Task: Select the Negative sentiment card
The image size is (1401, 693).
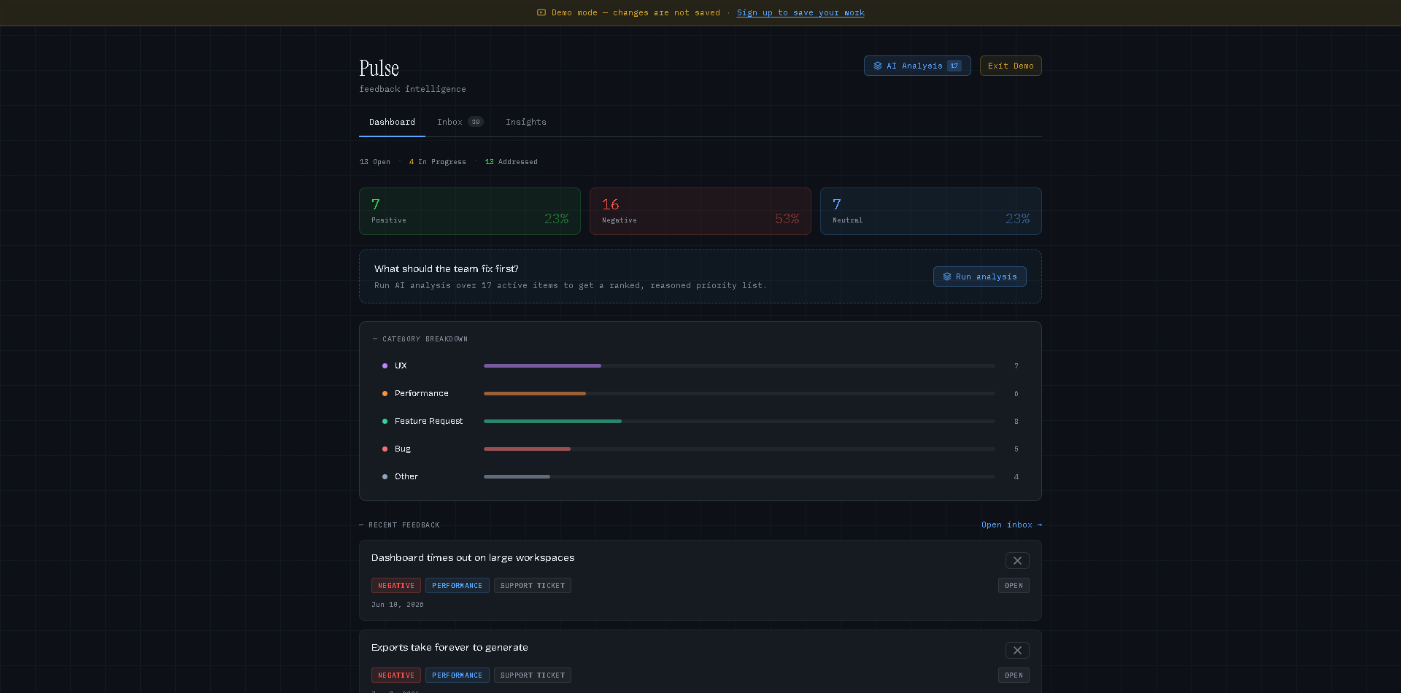Action: [700, 211]
